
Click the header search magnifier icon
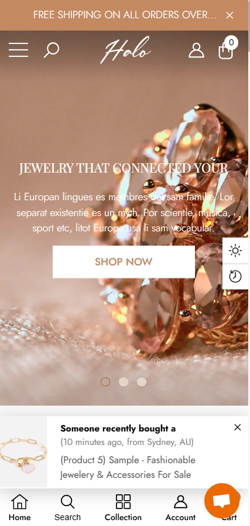(x=51, y=50)
